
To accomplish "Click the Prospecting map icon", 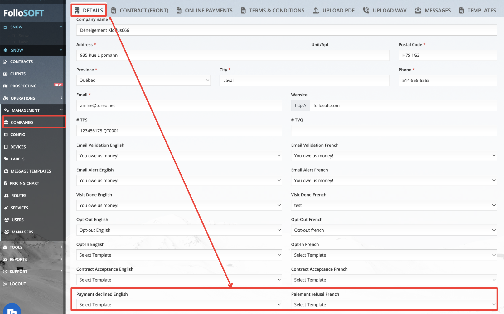I will 5,86.
